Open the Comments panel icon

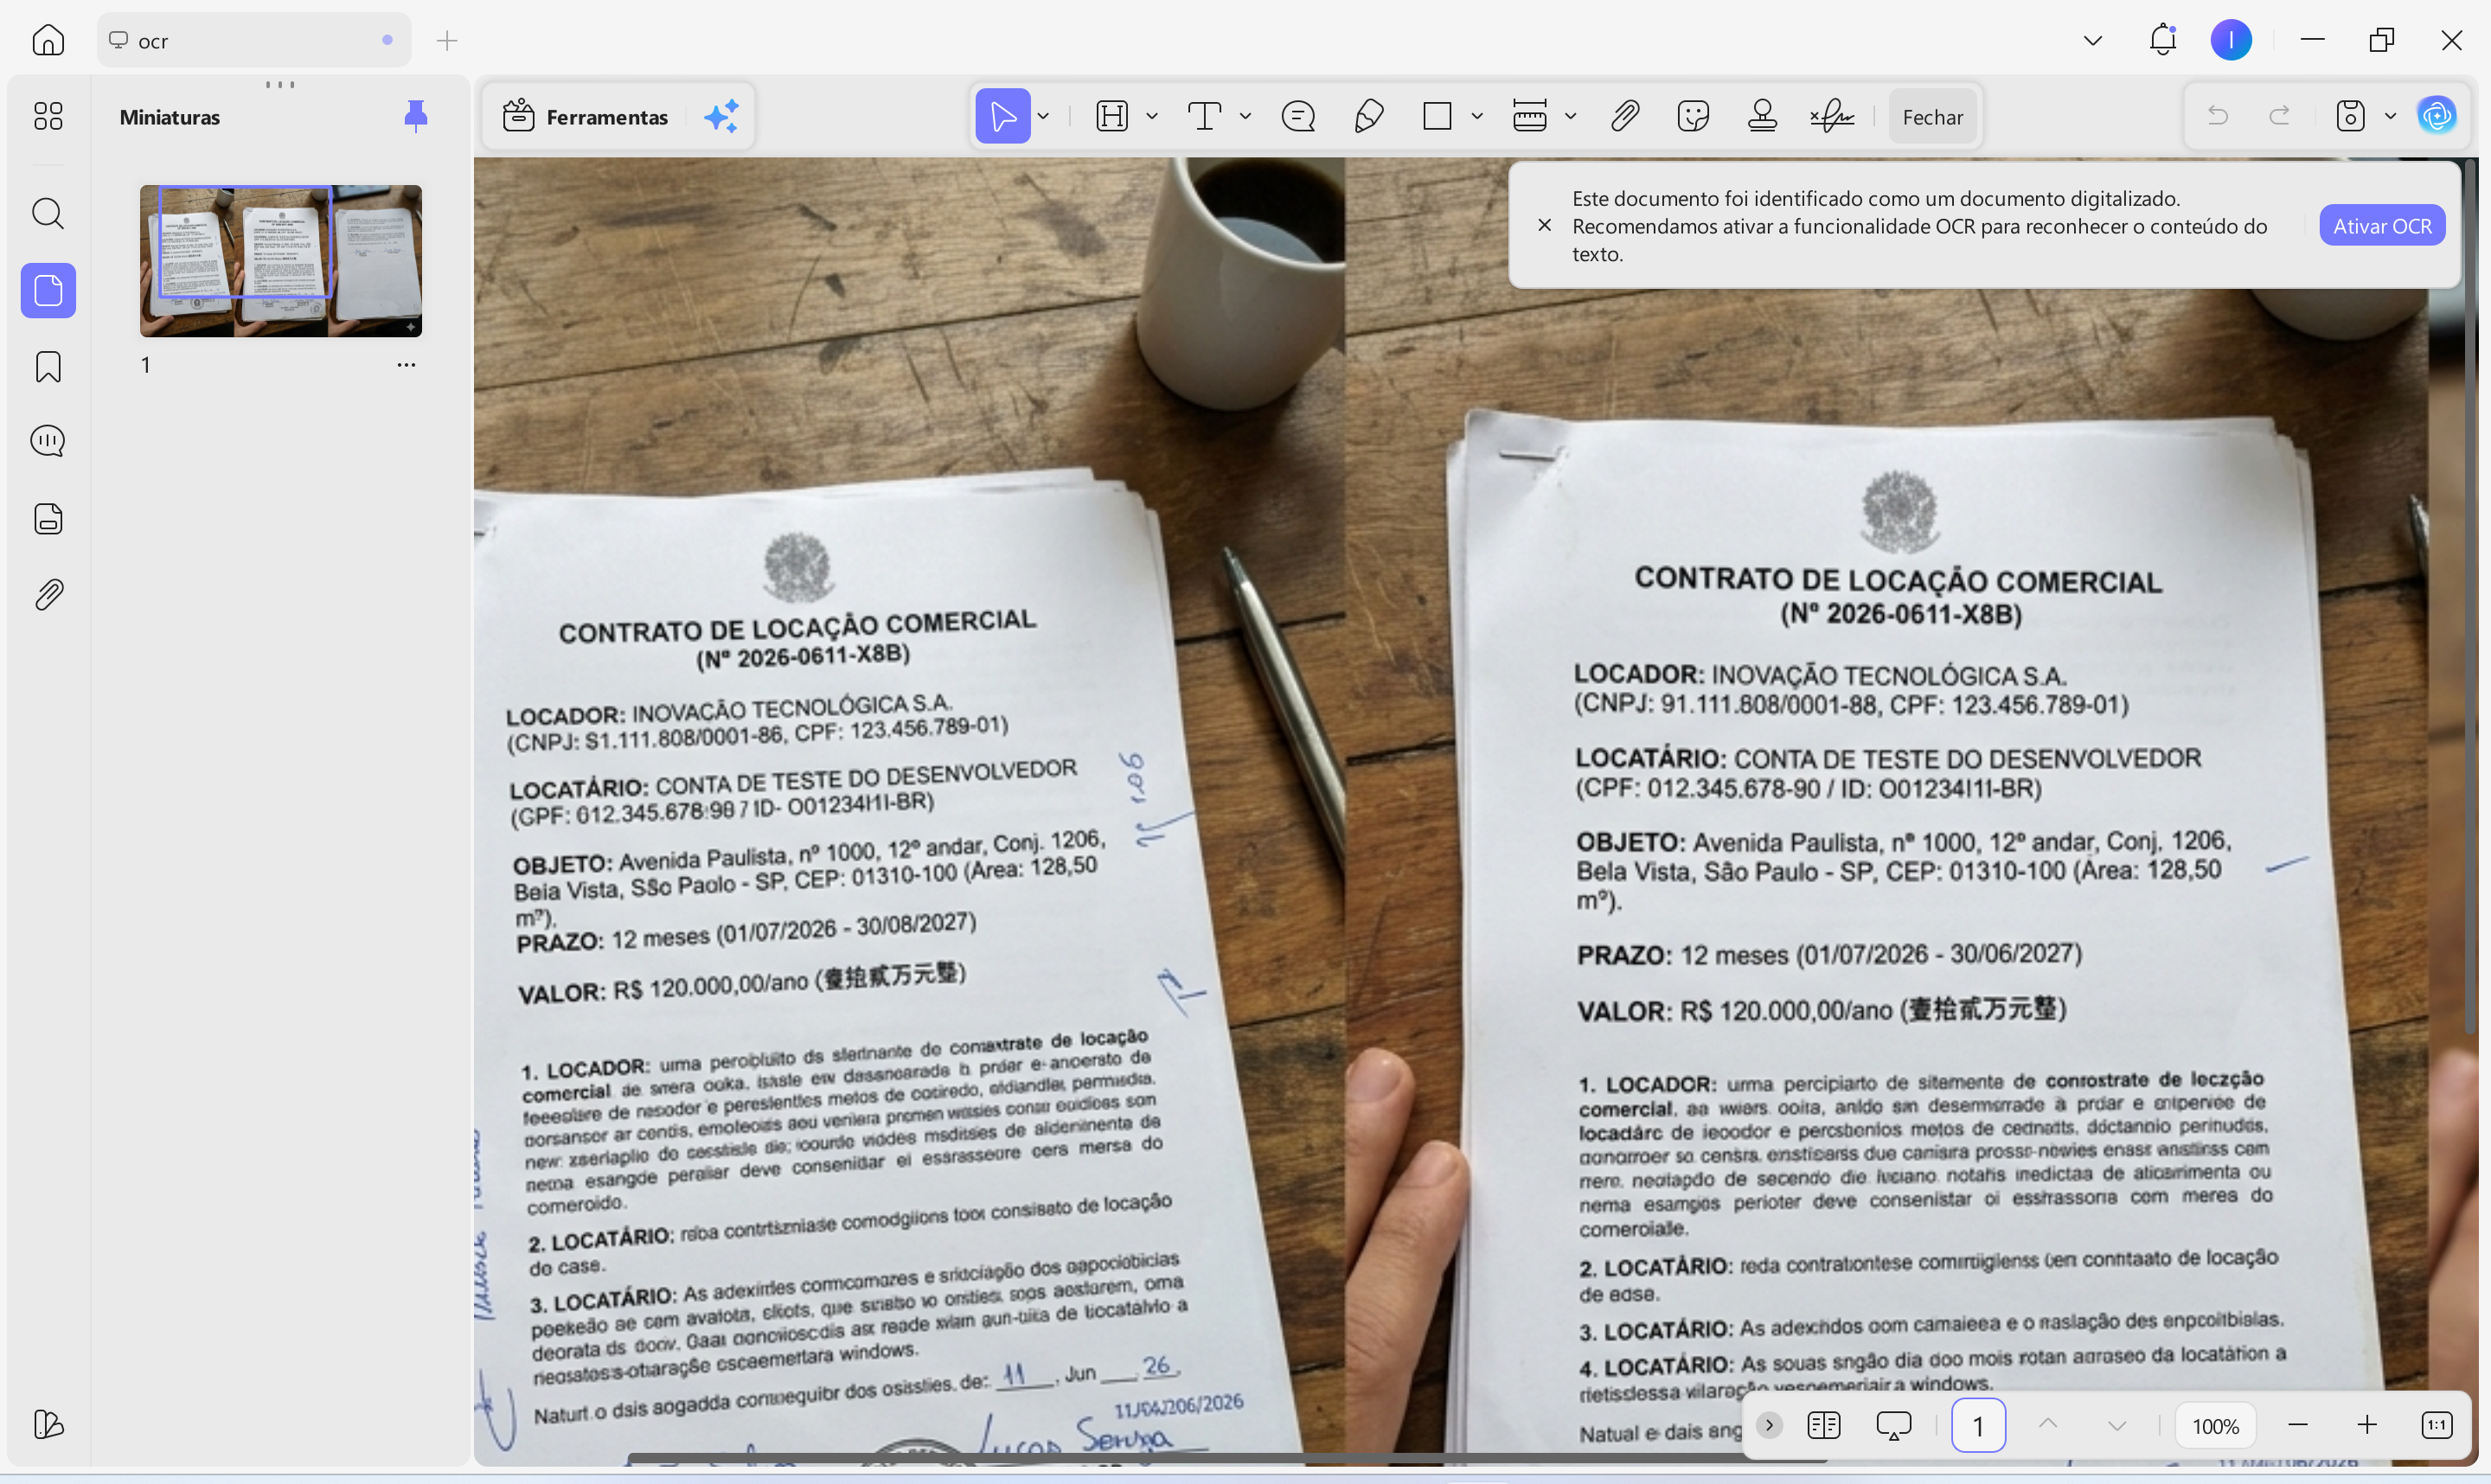48,441
